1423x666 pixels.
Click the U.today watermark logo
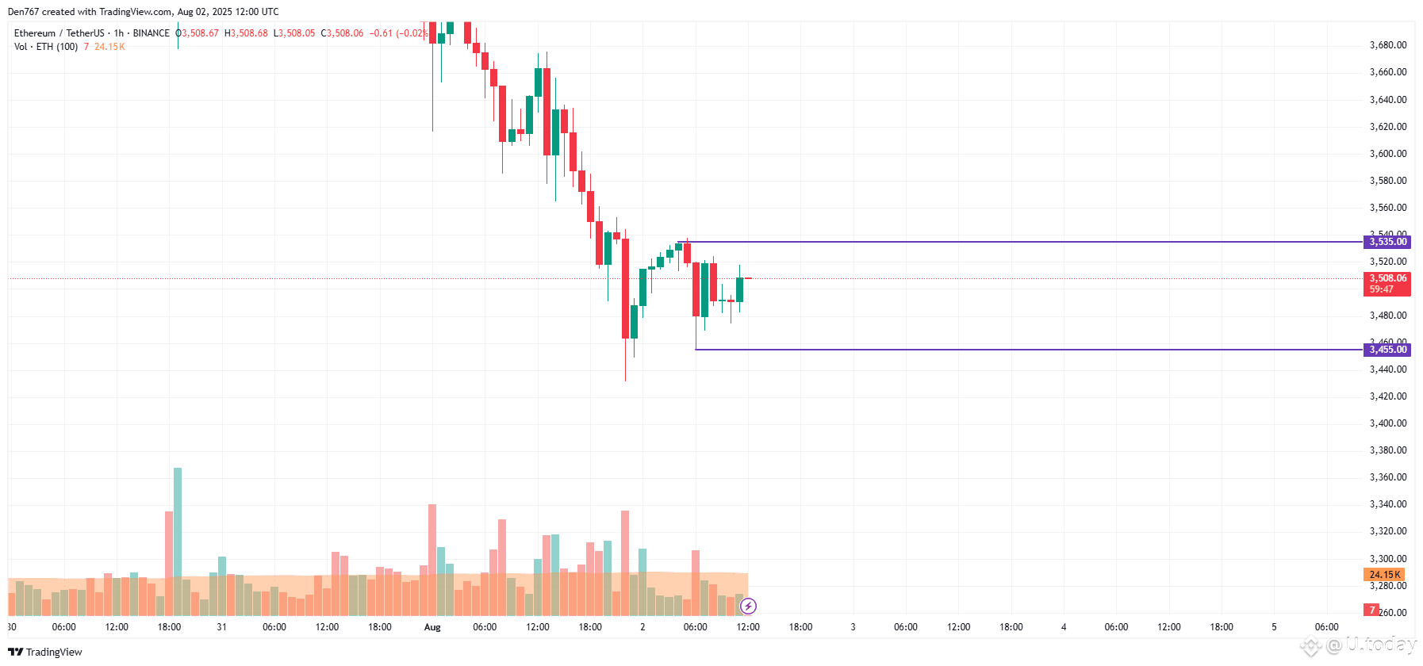pyautogui.click(x=1359, y=645)
